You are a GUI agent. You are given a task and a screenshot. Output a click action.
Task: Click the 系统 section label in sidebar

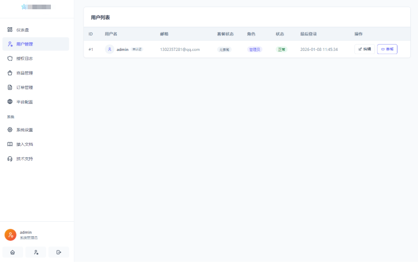[11, 117]
